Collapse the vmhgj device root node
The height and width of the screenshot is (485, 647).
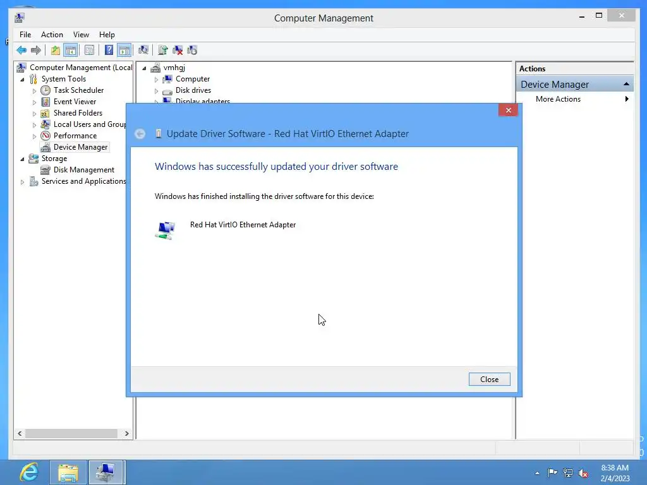(x=144, y=68)
